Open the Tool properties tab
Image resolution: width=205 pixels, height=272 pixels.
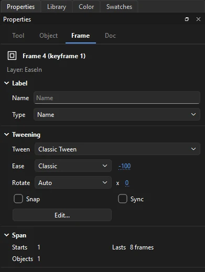click(x=18, y=36)
